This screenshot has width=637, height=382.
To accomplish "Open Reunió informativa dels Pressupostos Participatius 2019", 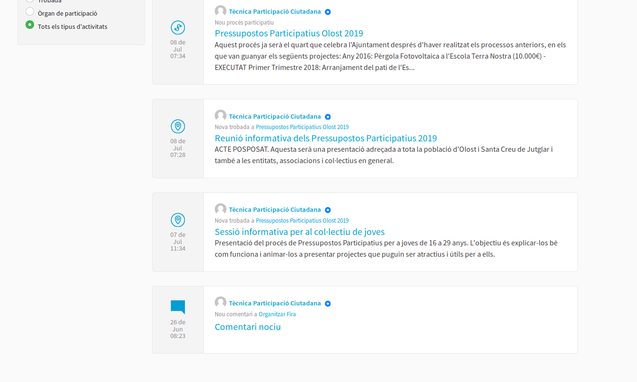I will pyautogui.click(x=325, y=138).
